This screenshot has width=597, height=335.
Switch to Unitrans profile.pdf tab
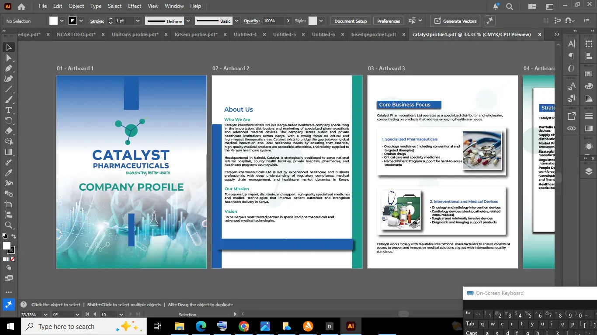[x=135, y=34]
